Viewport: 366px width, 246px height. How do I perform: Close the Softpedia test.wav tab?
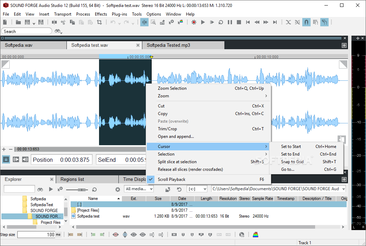pos(138,45)
